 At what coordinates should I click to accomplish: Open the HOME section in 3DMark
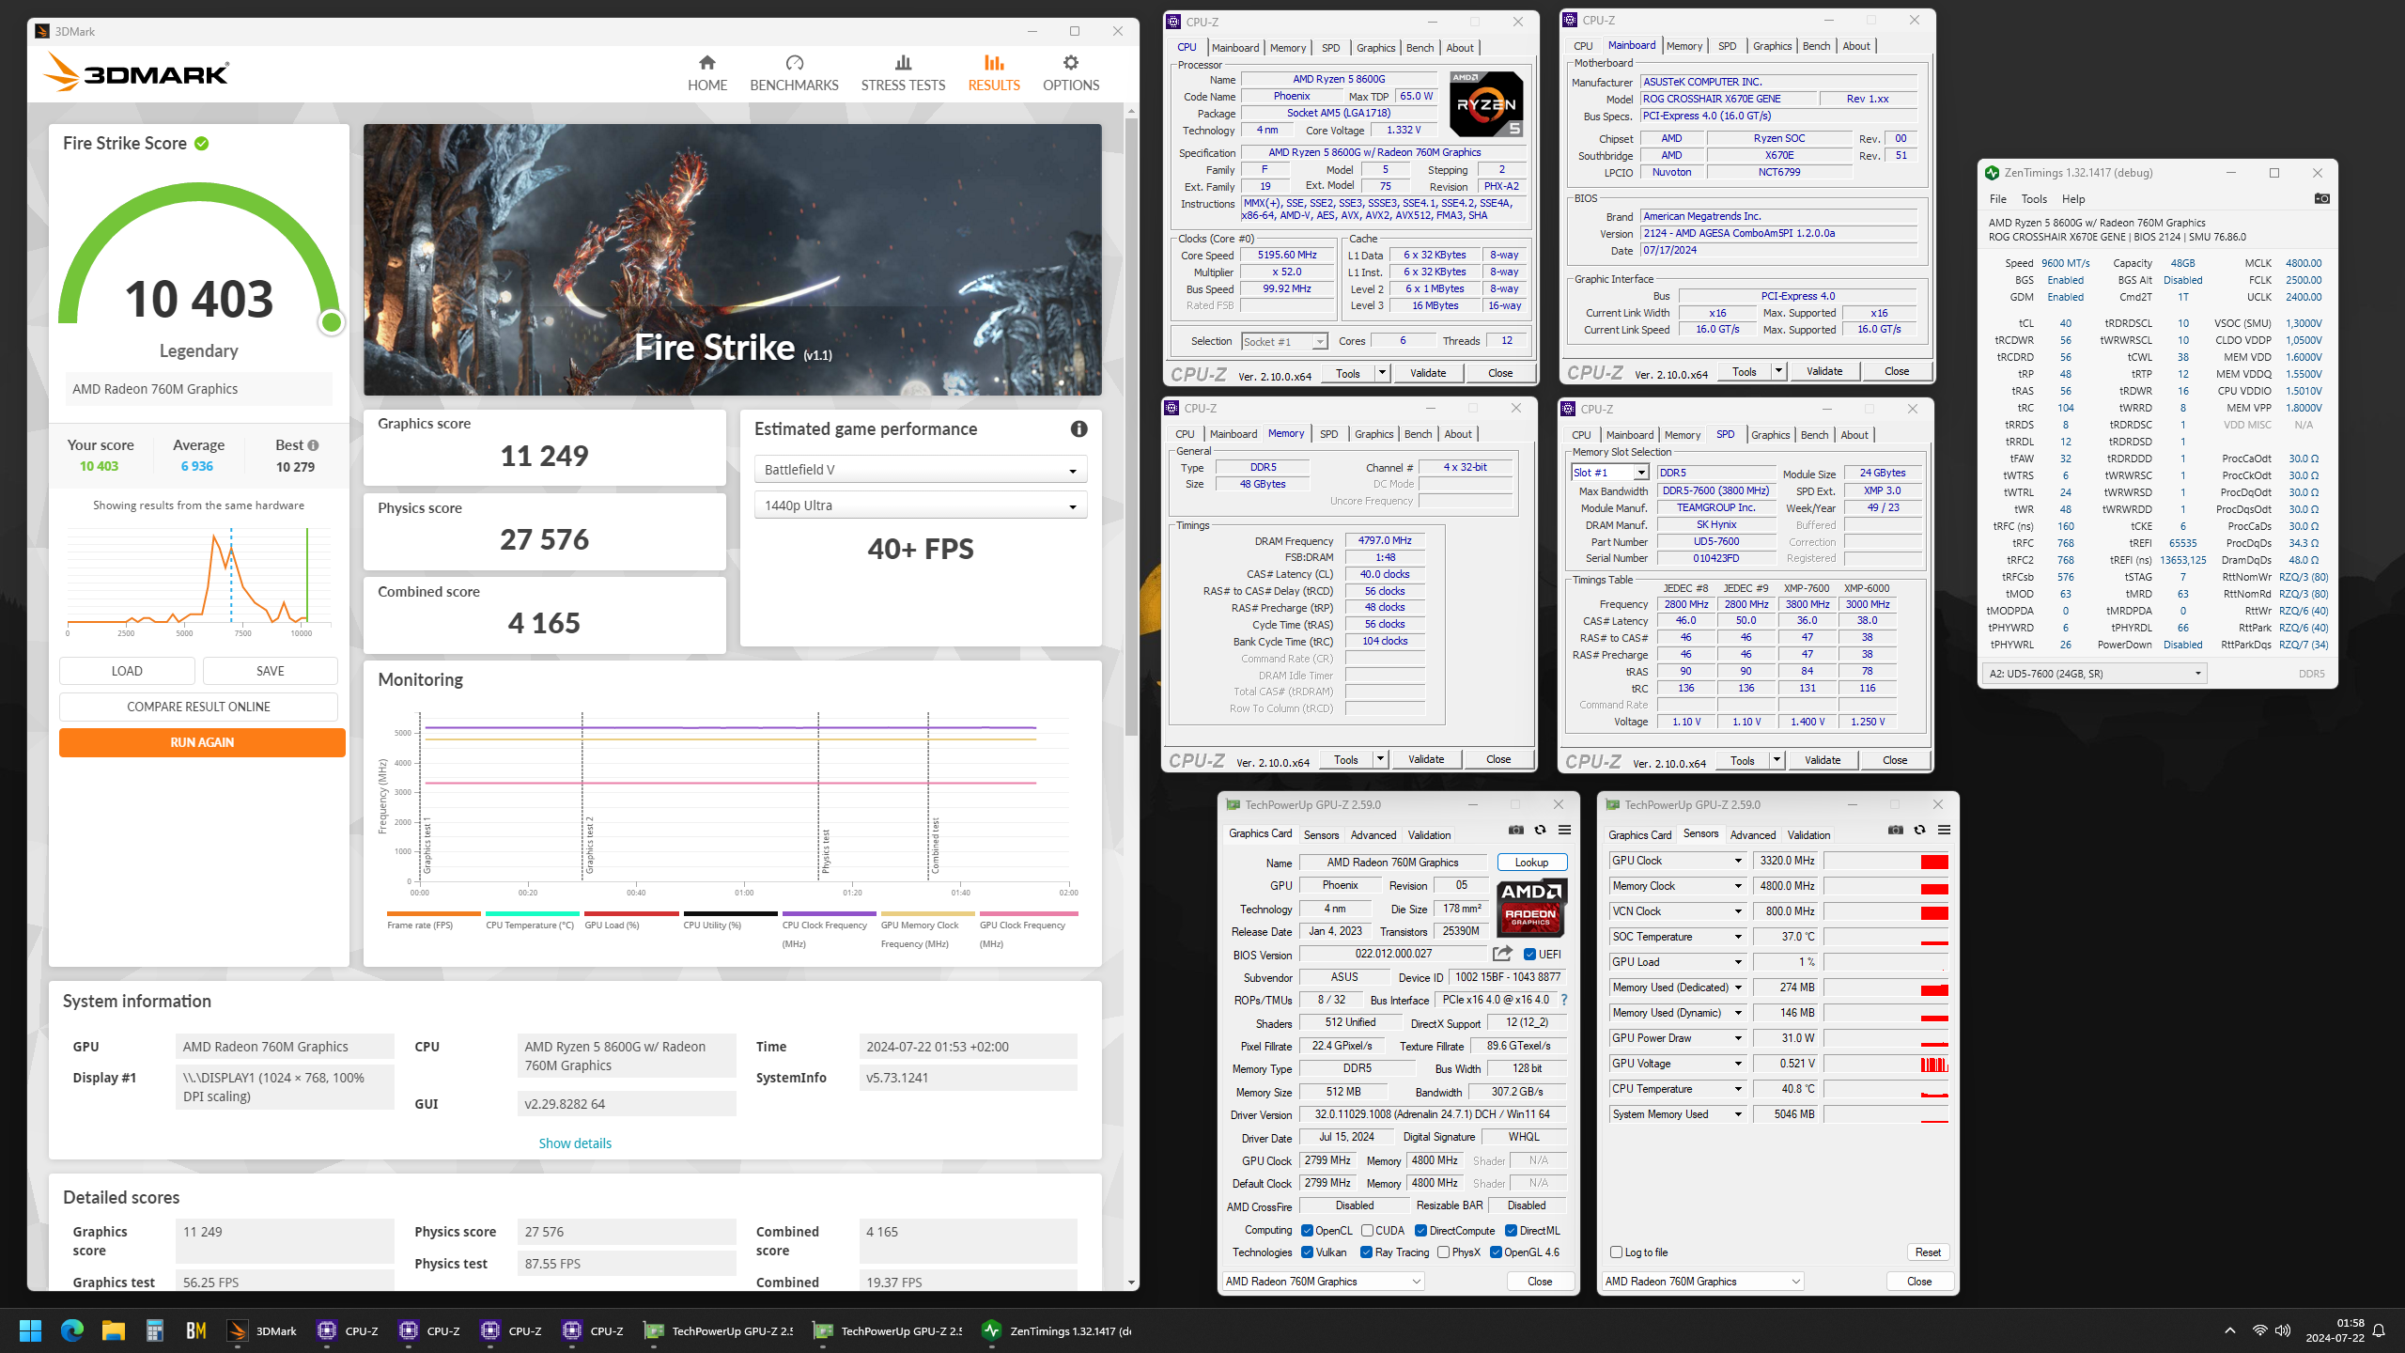706,73
